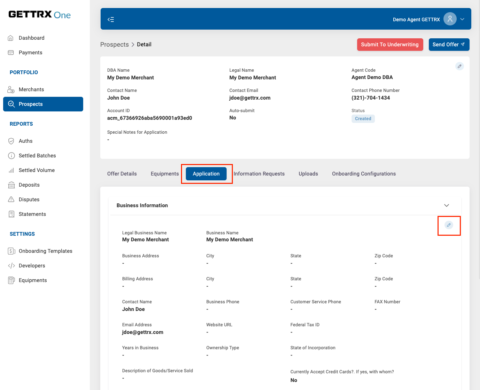Click the Special Notes for Application label
480x390 pixels.
(137, 132)
